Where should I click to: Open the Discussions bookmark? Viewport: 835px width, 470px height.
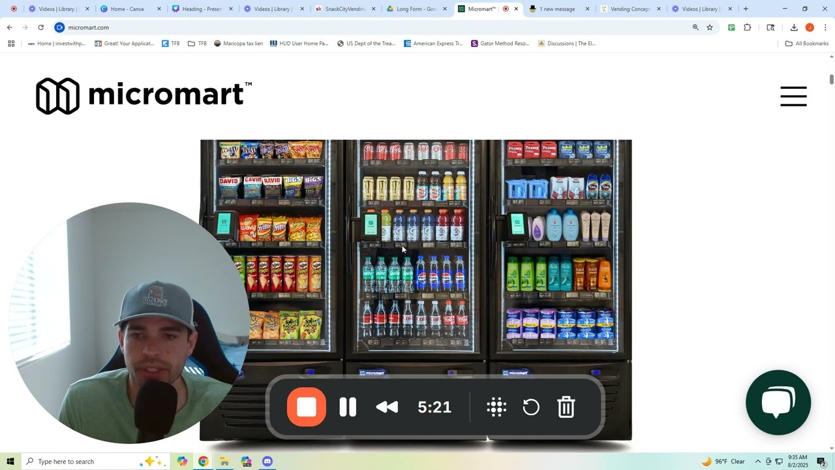pyautogui.click(x=567, y=44)
